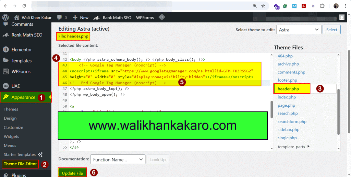Open archive.php theme file

click(x=288, y=64)
